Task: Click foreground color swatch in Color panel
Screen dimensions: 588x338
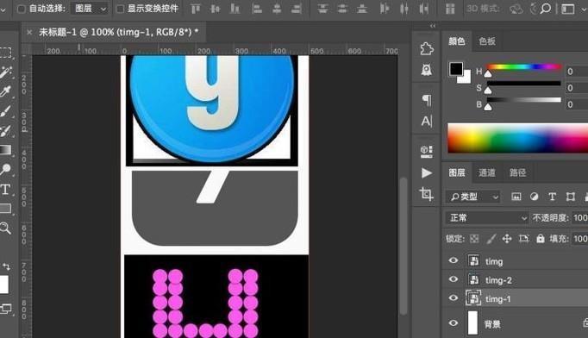Action: click(456, 69)
